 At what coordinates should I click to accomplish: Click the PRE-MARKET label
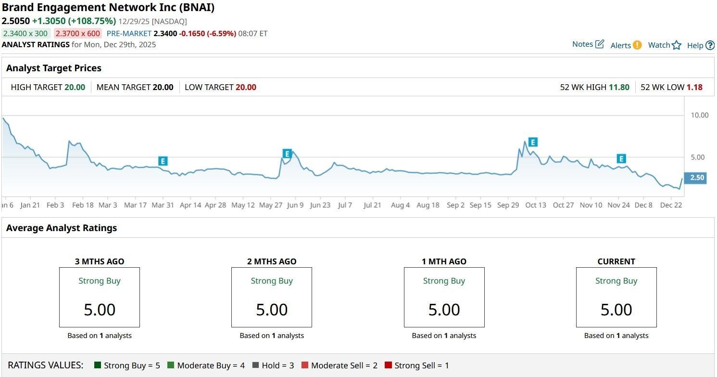[x=128, y=34]
